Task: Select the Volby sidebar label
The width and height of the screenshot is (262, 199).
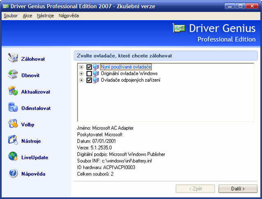Action: click(28, 125)
